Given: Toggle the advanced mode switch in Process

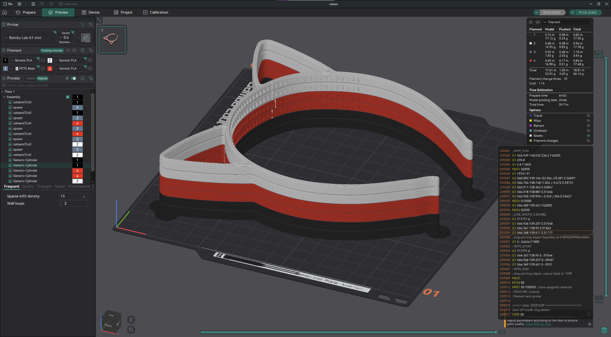Looking at the screenshot, I should 74,78.
